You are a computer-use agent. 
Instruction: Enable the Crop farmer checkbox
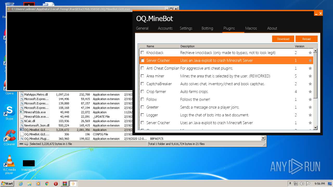click(x=142, y=91)
